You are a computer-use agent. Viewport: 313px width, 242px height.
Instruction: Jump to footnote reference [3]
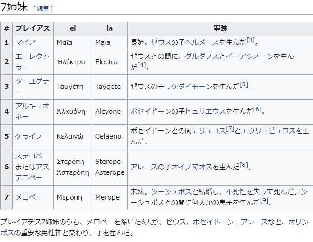[x=251, y=41]
